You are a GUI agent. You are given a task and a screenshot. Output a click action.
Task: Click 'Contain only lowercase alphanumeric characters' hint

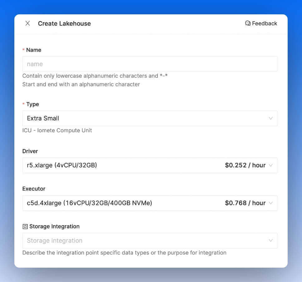(95, 76)
